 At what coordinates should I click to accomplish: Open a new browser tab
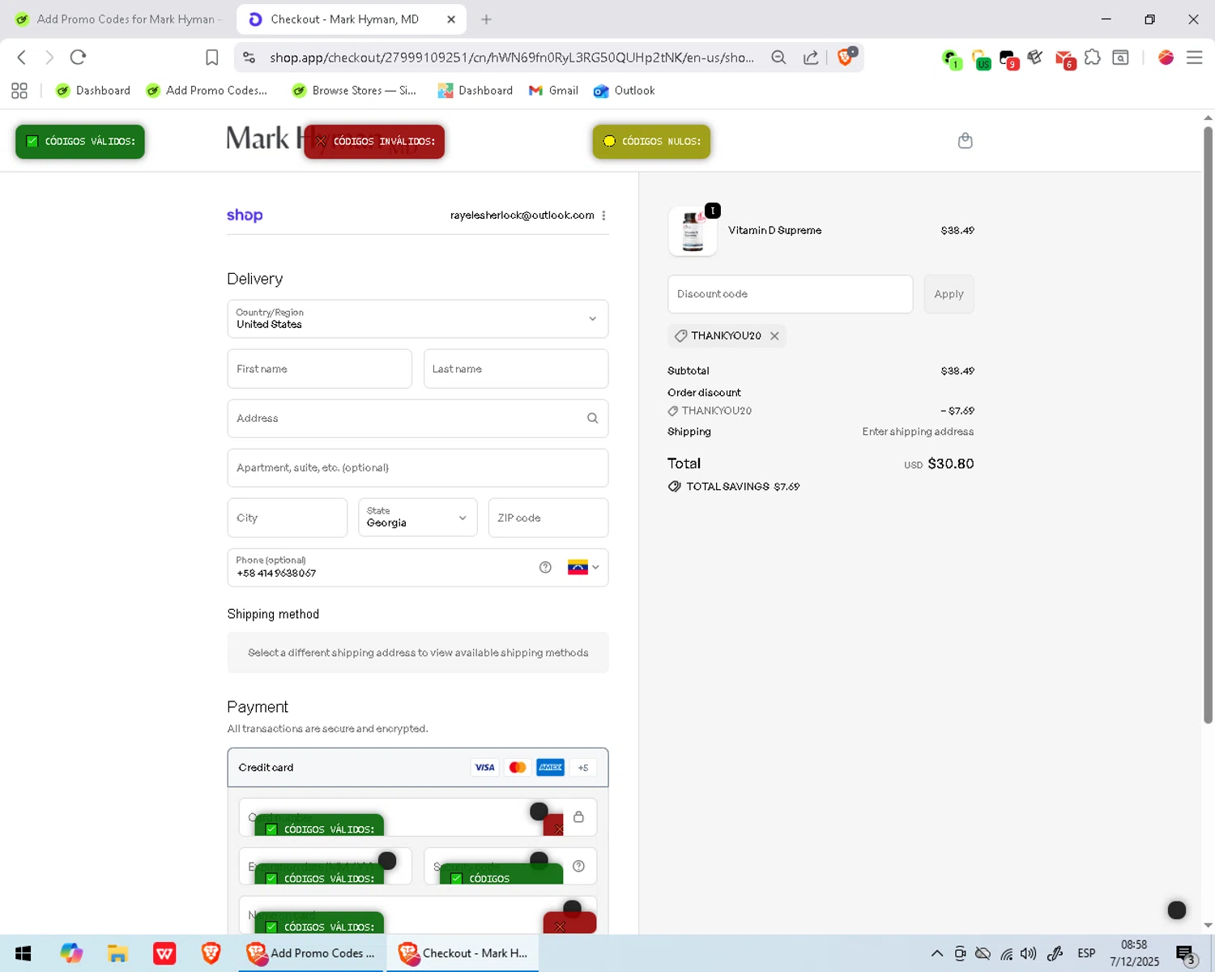point(486,19)
